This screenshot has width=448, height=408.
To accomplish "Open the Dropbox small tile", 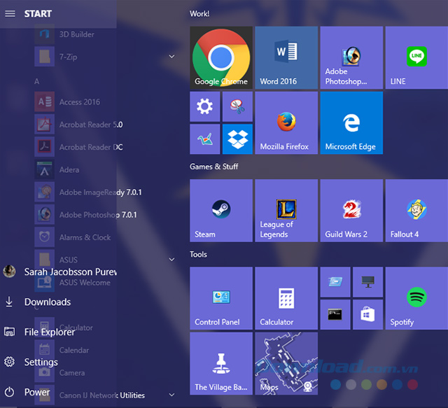I will tap(237, 139).
